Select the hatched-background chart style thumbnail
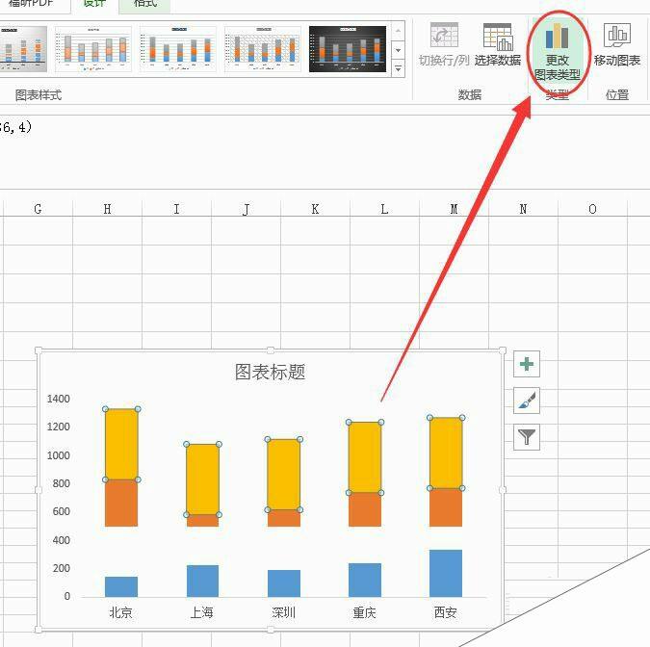This screenshot has width=650, height=647. [263, 49]
